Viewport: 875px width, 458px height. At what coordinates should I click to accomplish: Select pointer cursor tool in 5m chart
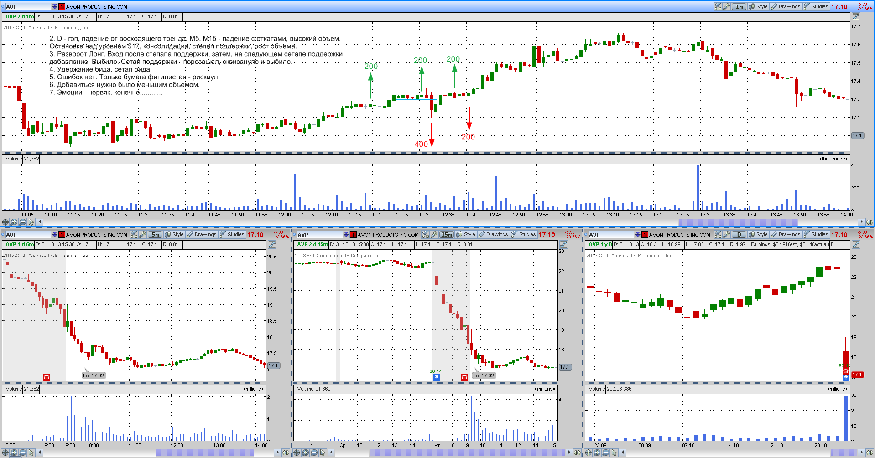point(31,453)
